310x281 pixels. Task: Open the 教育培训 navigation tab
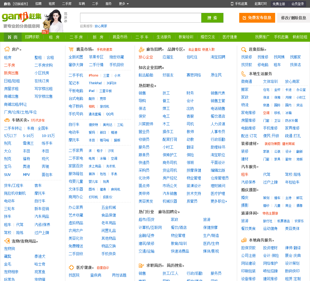186,37
